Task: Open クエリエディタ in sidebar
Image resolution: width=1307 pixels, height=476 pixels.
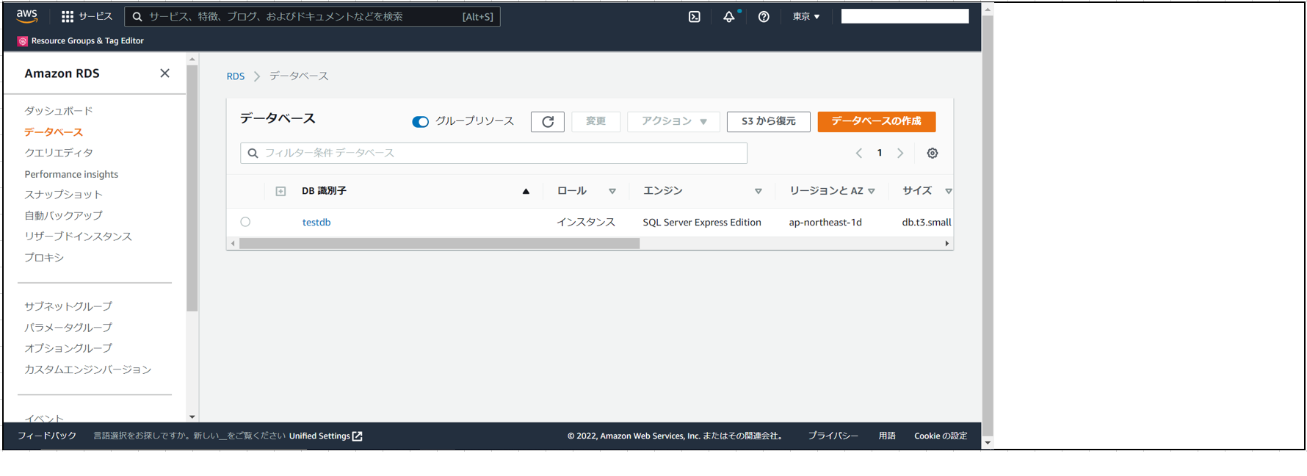Action: [59, 153]
